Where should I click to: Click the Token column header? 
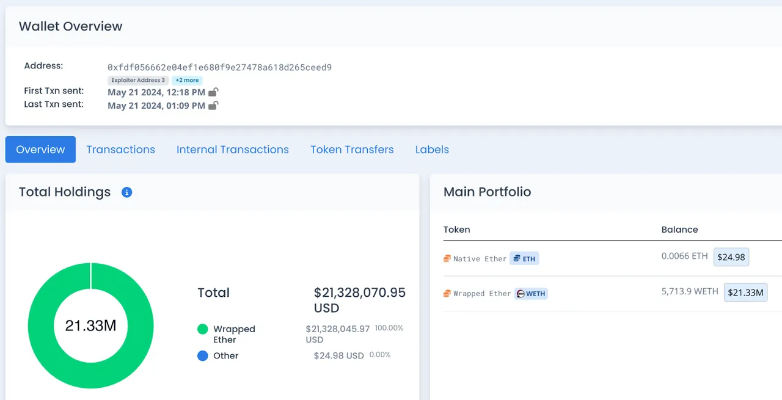pos(457,230)
